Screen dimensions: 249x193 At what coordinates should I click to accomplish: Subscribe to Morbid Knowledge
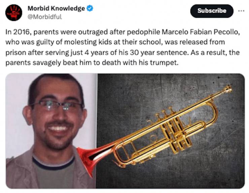(x=212, y=11)
